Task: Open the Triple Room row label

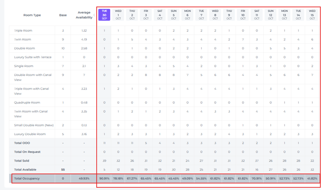Action: 23,31
